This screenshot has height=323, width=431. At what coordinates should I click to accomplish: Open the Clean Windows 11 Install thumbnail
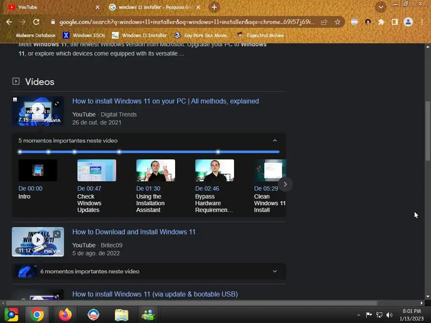(x=270, y=170)
